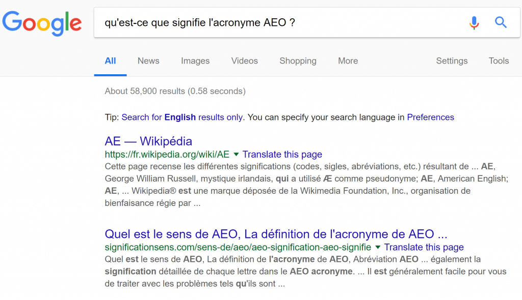The width and height of the screenshot is (522, 300).
Task: Open the Settings menu
Action: pyautogui.click(x=452, y=61)
